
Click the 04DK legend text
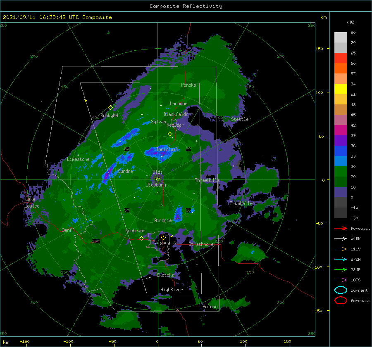(x=355, y=239)
